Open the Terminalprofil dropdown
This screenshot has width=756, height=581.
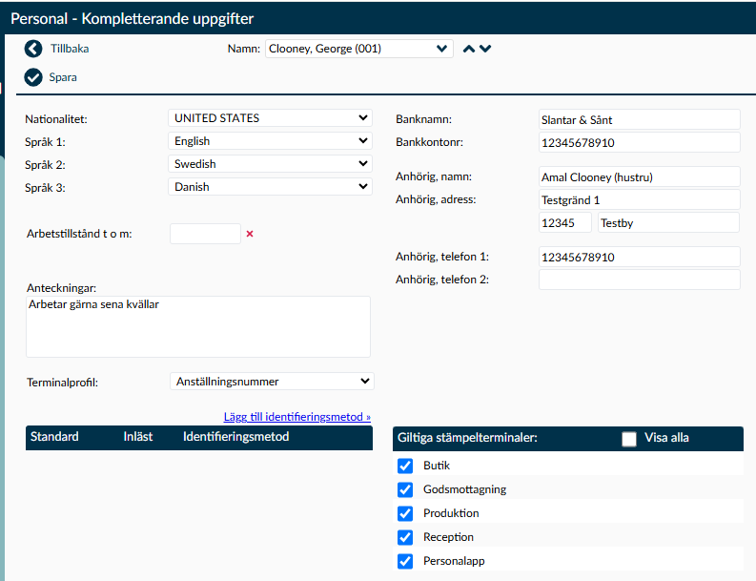(272, 382)
